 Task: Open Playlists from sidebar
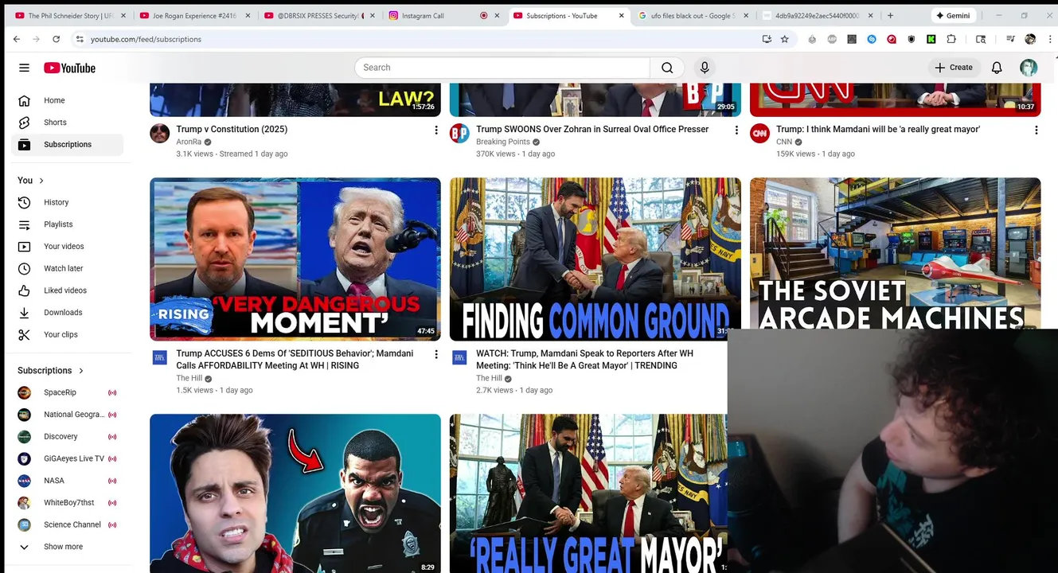pos(68,224)
